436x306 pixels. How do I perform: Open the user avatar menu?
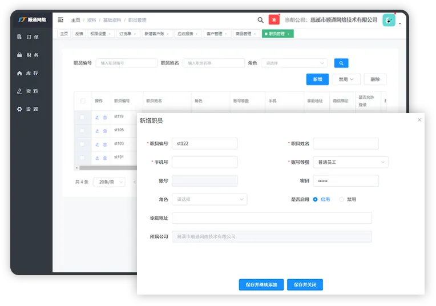(x=389, y=21)
